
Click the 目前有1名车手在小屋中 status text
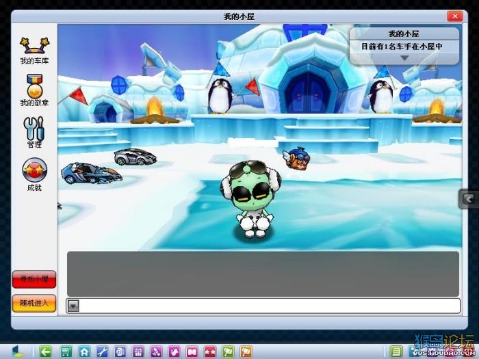click(x=402, y=46)
